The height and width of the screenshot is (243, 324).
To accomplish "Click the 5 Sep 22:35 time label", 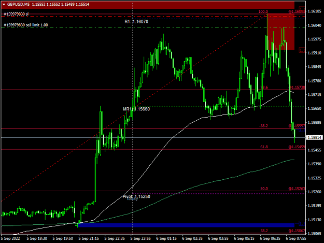I will pyautogui.click(x=115, y=238).
